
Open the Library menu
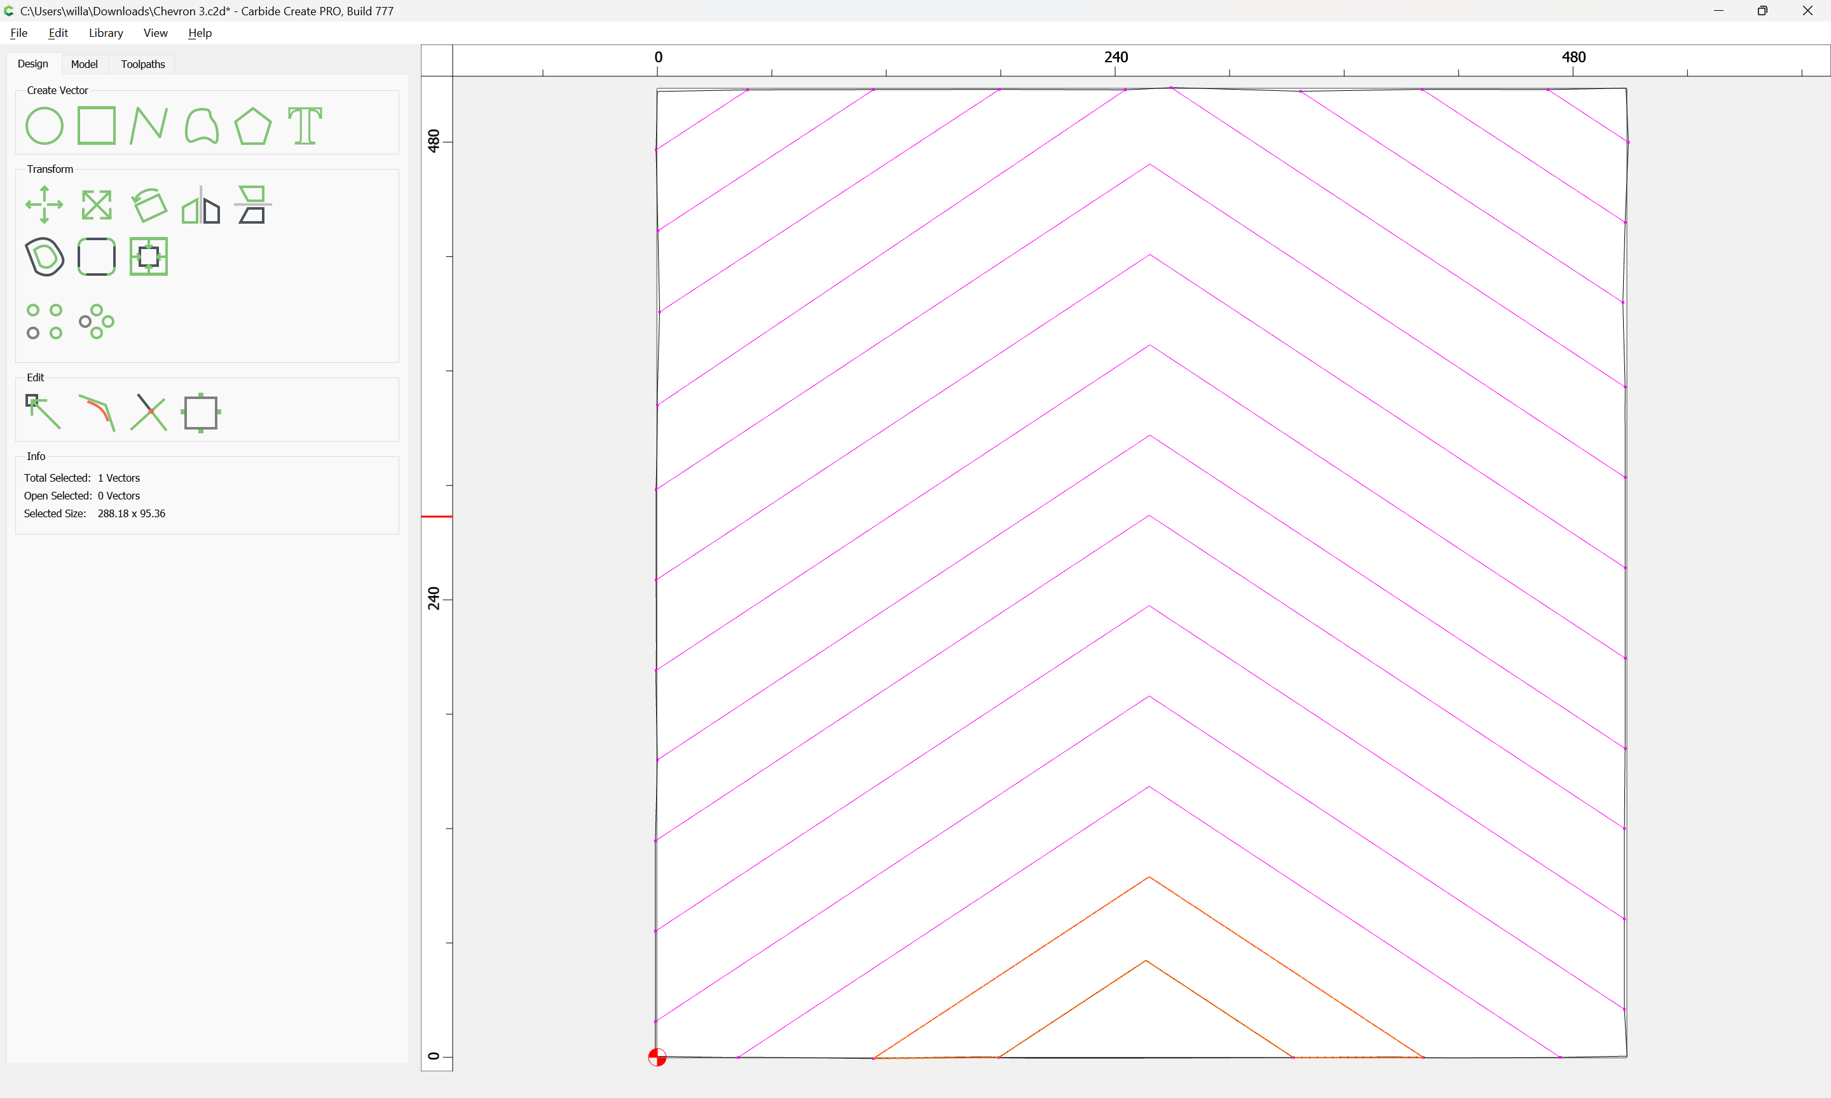coord(106,32)
